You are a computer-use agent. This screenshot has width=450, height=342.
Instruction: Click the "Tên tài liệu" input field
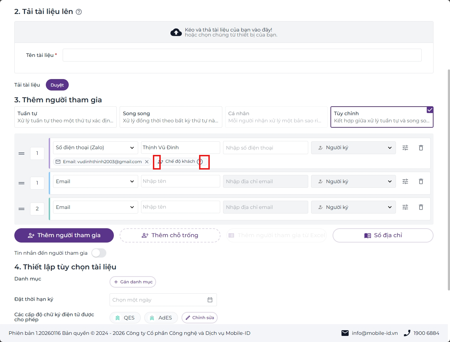pos(242,55)
